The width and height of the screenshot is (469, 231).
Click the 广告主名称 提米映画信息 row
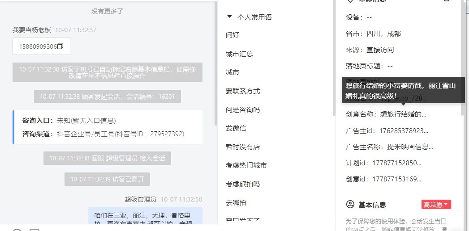(389, 147)
